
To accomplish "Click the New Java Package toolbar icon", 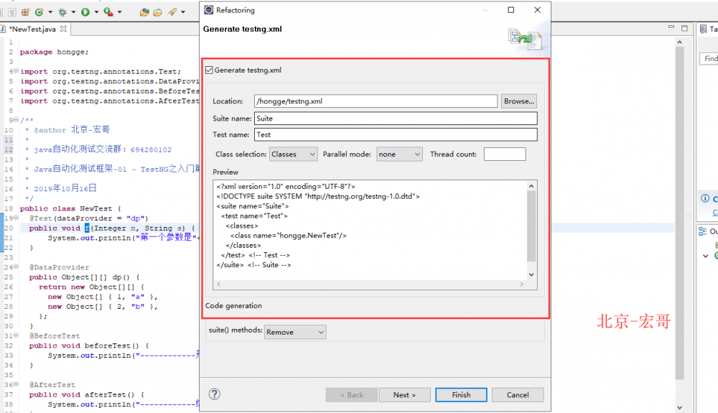I will pyautogui.click(x=26, y=12).
